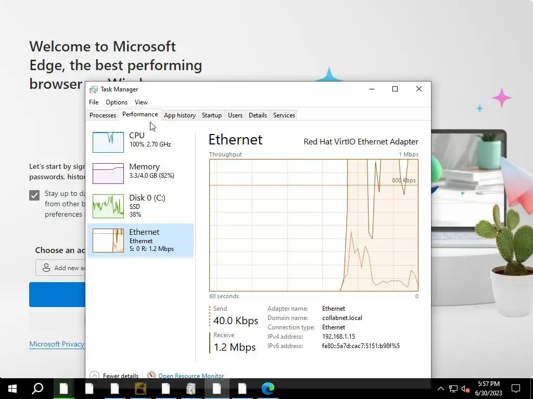Click the 1 Mbps graph scale label

pos(409,154)
